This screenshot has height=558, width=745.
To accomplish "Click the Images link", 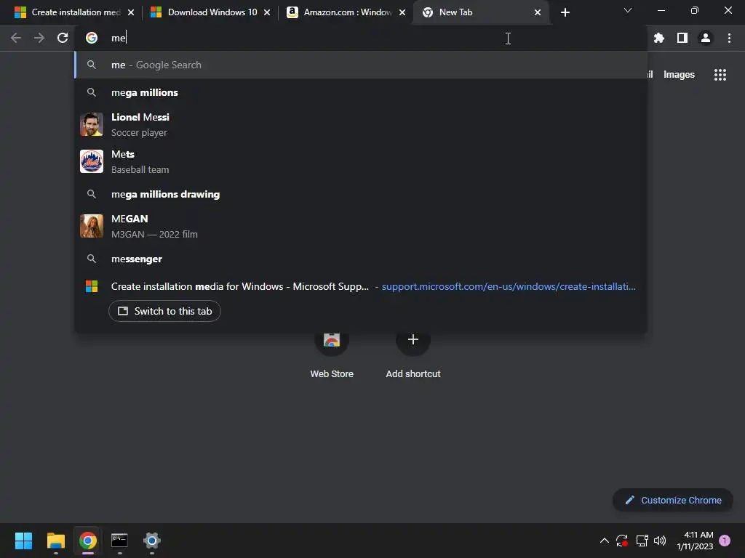I will tap(679, 75).
